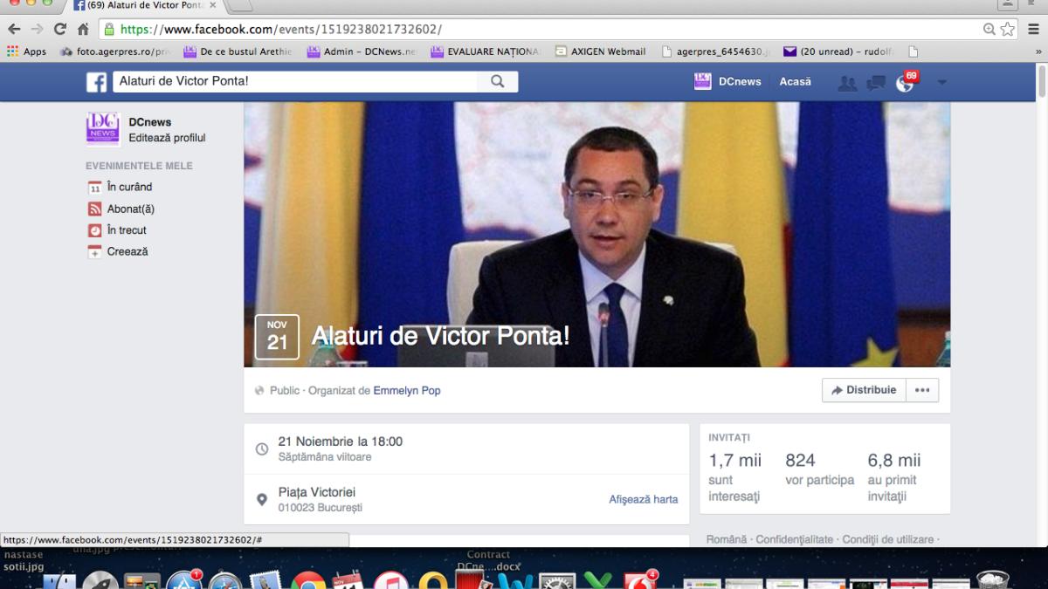This screenshot has width=1048, height=589.
Task: Click the Facebook search input field
Action: pyautogui.click(x=297, y=82)
